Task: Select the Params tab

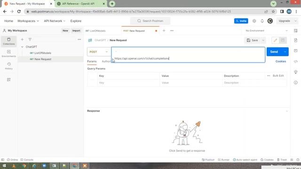Action: [x=92, y=61]
